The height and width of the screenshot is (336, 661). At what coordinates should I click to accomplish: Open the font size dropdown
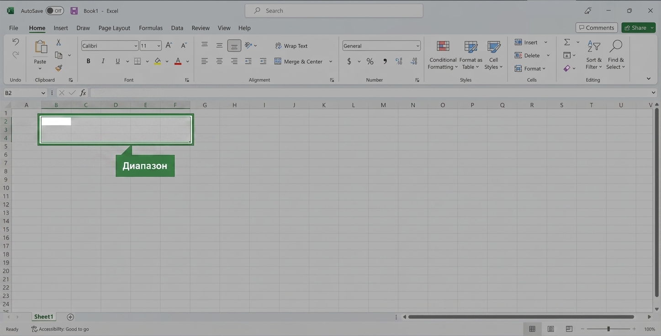coord(159,46)
